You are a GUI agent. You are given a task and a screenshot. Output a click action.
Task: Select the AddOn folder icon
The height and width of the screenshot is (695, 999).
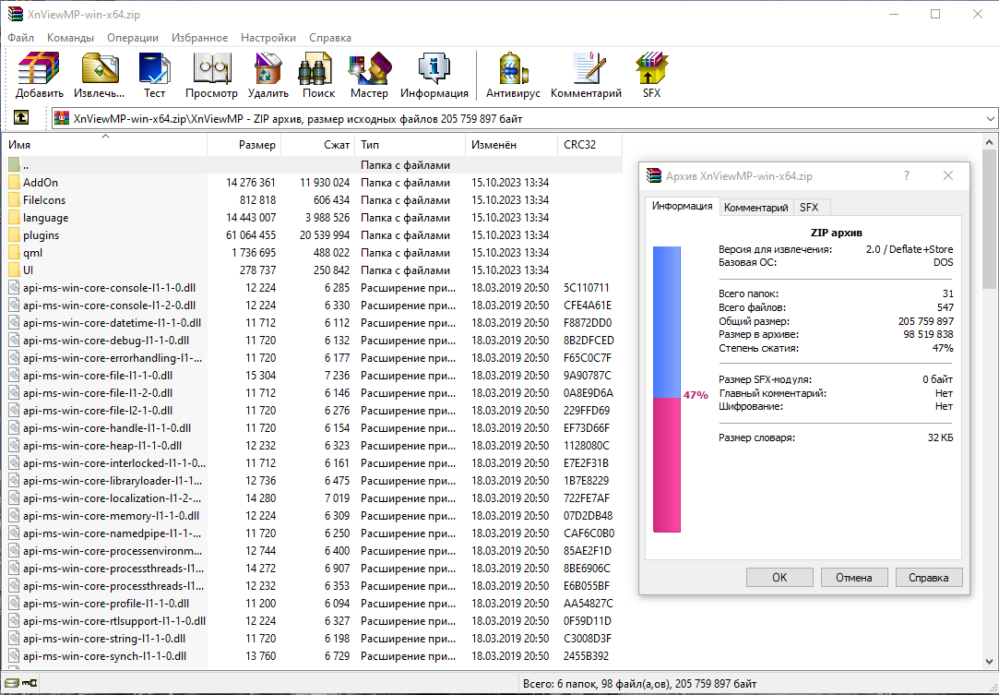coord(15,183)
